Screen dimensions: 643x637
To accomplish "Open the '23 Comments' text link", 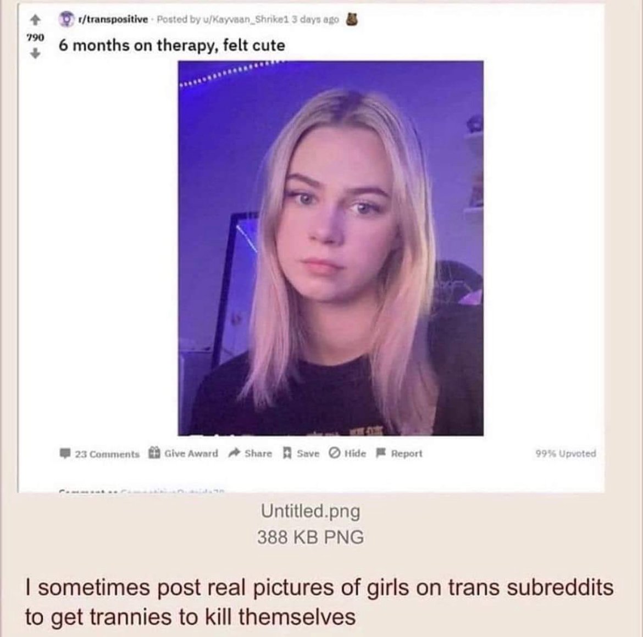I will 107,454.
